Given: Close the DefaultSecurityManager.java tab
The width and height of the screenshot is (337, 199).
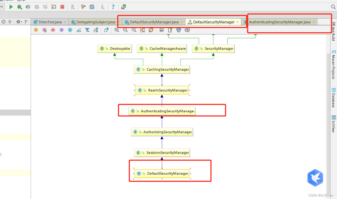Looking at the screenshot, I should coord(182,22).
